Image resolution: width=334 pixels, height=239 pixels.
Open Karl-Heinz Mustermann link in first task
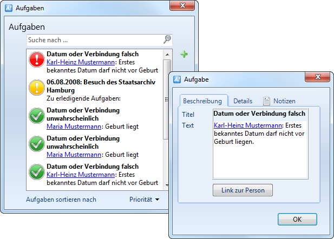(x=81, y=62)
